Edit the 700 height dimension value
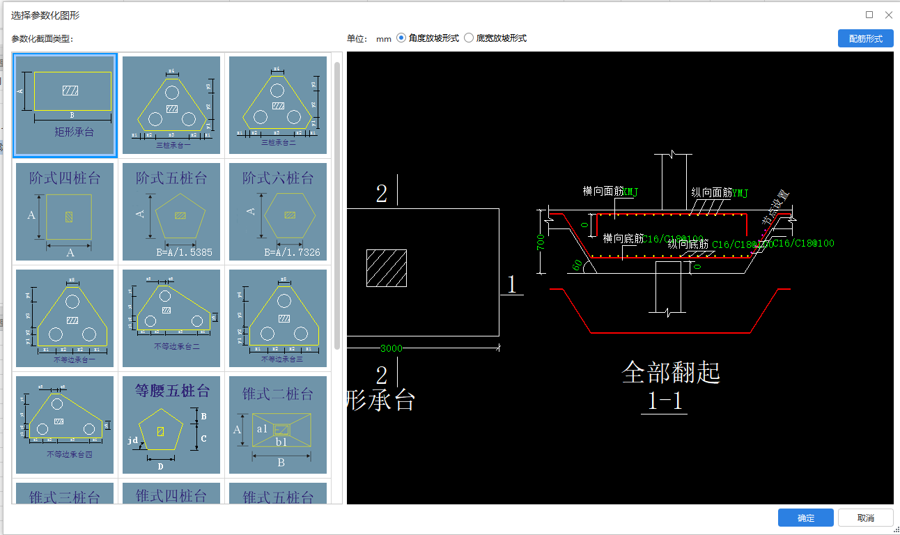The width and height of the screenshot is (900, 535). click(542, 242)
